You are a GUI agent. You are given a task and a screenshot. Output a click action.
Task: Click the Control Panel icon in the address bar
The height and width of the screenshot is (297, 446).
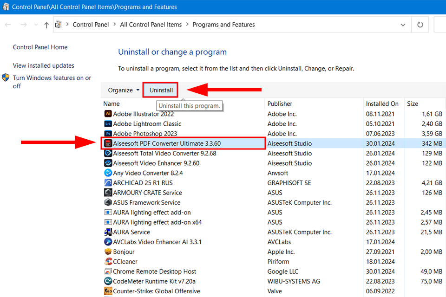point(59,25)
